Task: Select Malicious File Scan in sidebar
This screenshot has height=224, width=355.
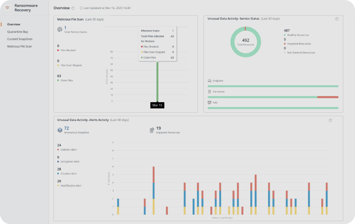Action: pyautogui.click(x=20, y=46)
